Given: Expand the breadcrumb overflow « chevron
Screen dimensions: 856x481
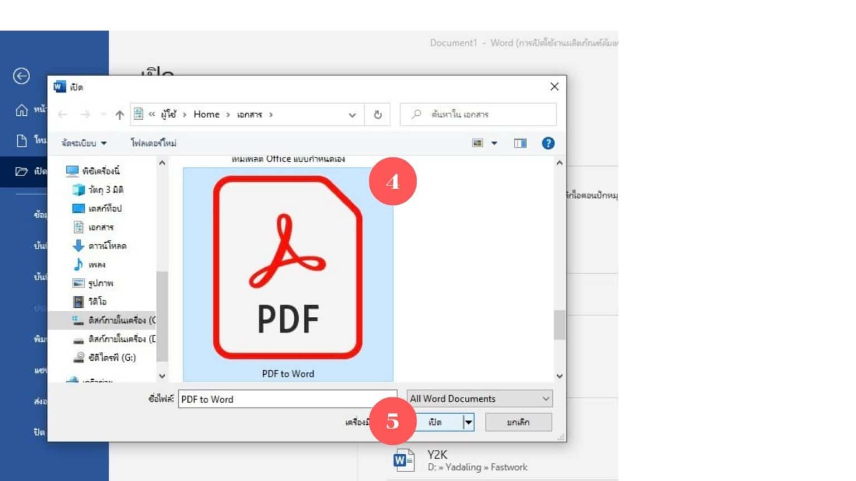Looking at the screenshot, I should 152,114.
